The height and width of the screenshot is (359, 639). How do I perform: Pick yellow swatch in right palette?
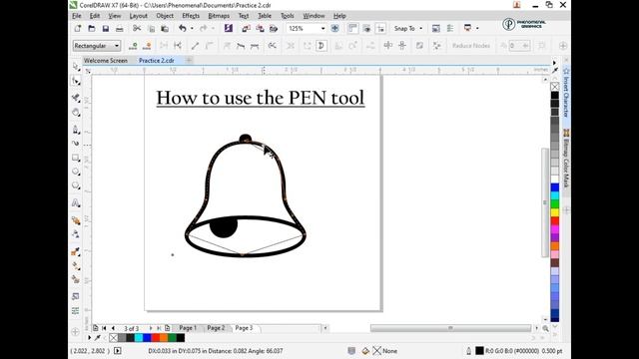(555, 212)
